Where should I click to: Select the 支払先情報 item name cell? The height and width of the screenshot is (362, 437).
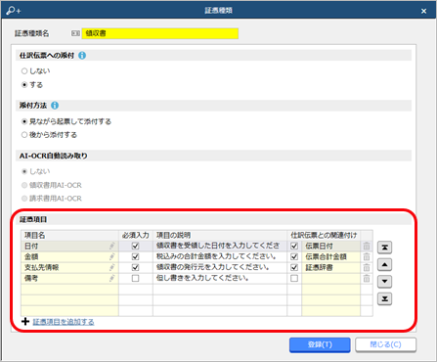[x=69, y=267]
